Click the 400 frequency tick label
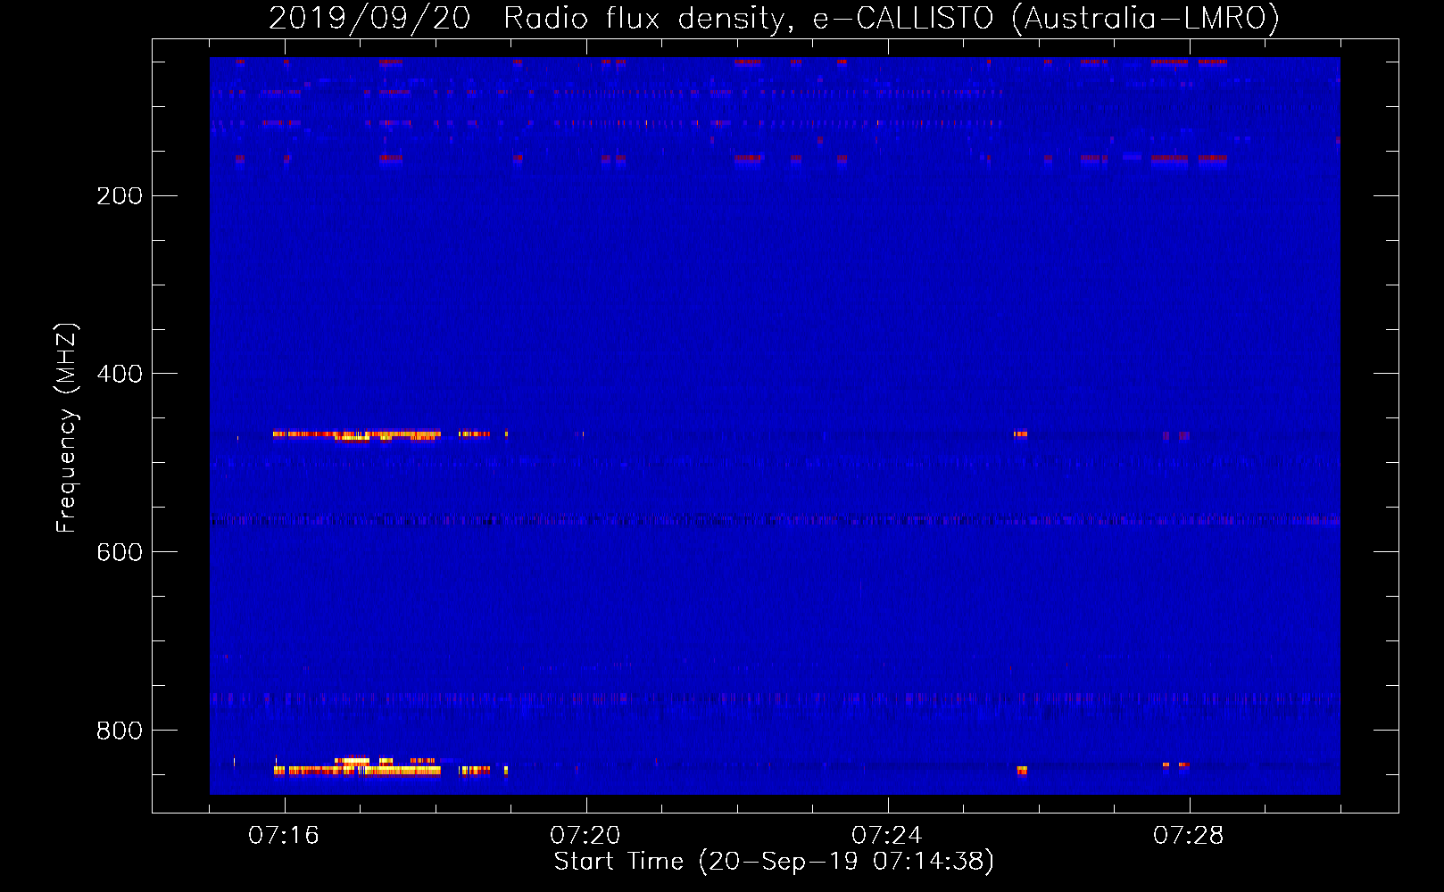Viewport: 1444px width, 892px height. 120,374
